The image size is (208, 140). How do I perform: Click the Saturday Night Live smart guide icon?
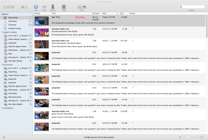tap(5, 57)
